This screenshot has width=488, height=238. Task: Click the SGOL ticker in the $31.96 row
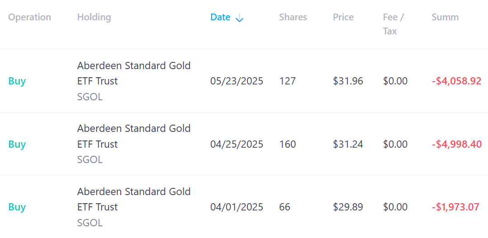coord(90,97)
